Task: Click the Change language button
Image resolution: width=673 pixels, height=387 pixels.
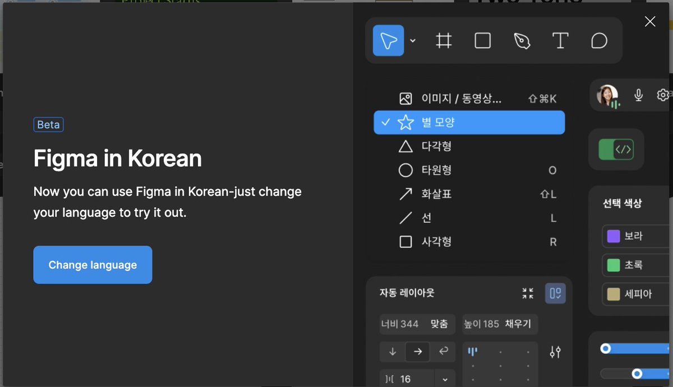Action: pyautogui.click(x=93, y=265)
